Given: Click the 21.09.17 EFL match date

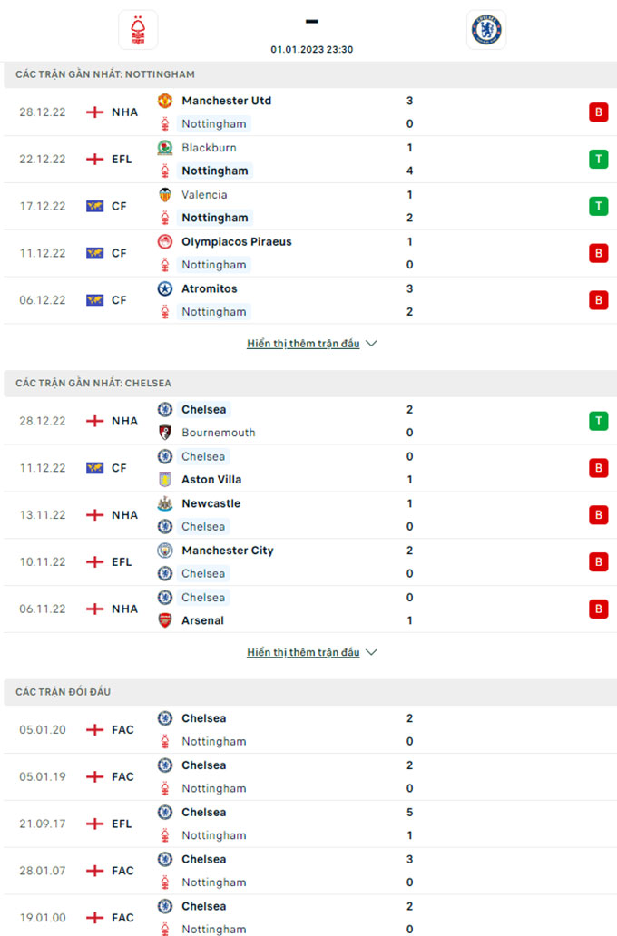Looking at the screenshot, I should (43, 824).
